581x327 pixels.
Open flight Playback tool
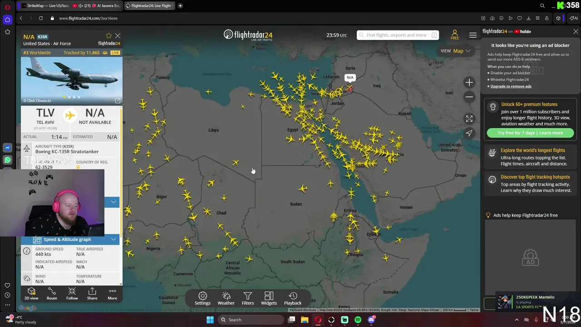293,298
